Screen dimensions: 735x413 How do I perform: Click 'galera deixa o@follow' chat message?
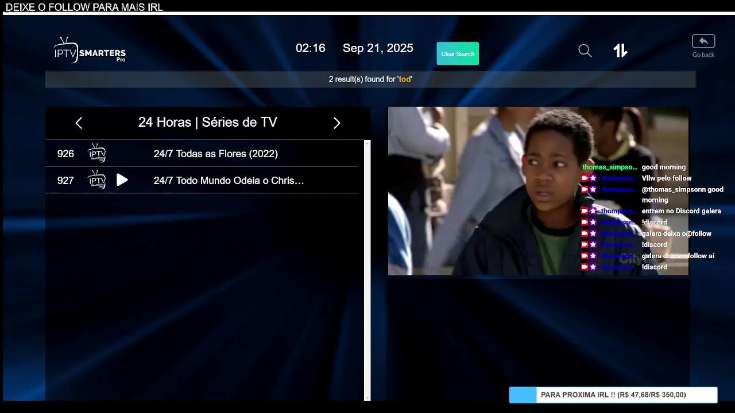(676, 233)
